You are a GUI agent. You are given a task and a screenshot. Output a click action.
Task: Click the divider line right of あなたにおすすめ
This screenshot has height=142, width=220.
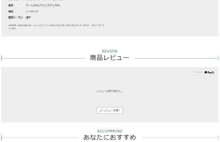tap(179, 138)
